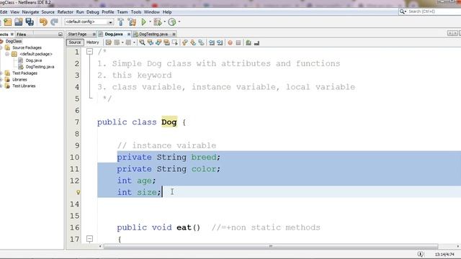Open Debug project dropdown arrow

(x=165, y=22)
